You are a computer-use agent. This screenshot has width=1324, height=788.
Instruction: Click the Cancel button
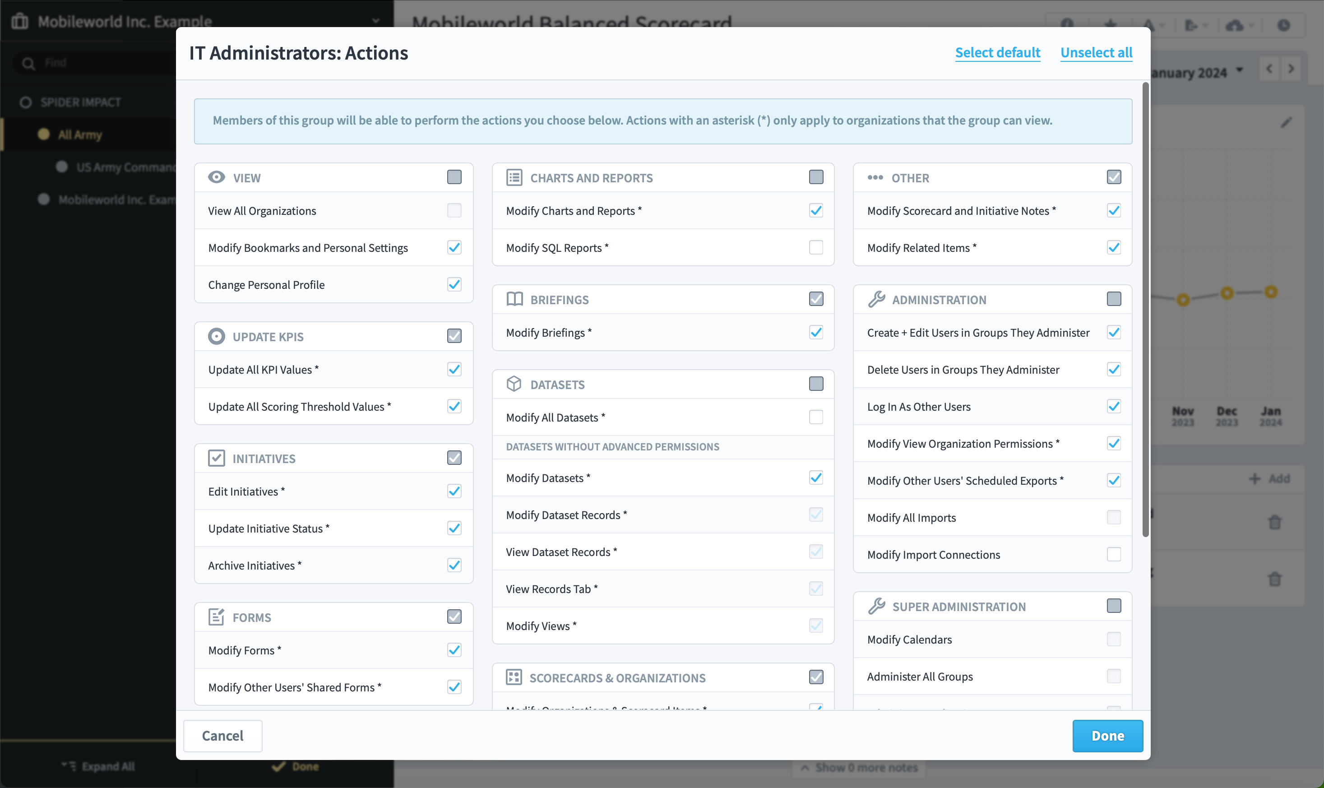[222, 736]
